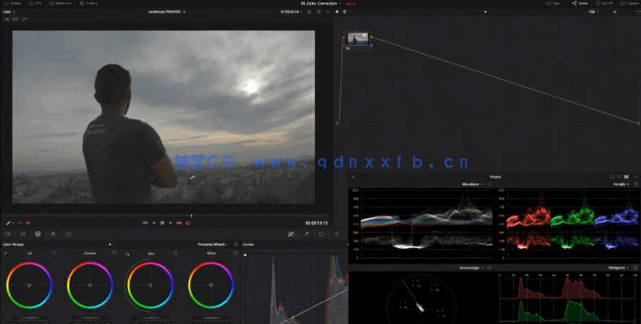Reset the Lift wheel
The width and height of the screenshot is (641, 324).
[54, 254]
